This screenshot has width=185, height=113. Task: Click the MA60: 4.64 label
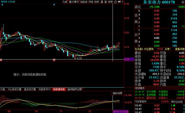click(x=7, y=2)
